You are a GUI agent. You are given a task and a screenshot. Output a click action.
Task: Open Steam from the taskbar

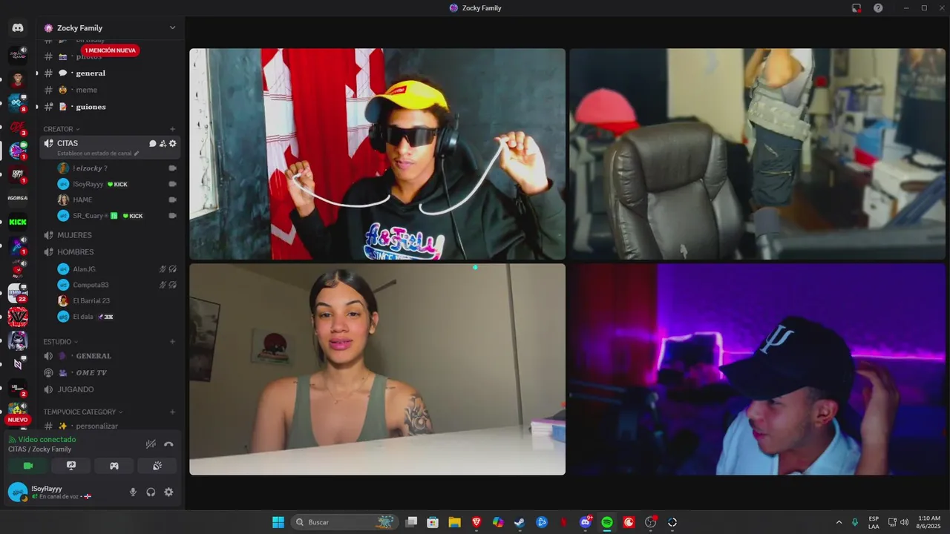pos(520,522)
